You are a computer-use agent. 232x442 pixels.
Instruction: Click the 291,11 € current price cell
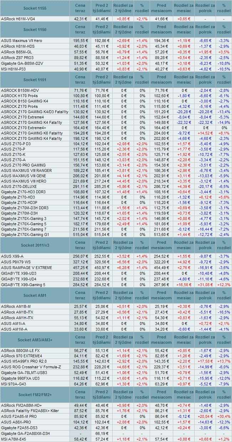(x=81, y=186)
